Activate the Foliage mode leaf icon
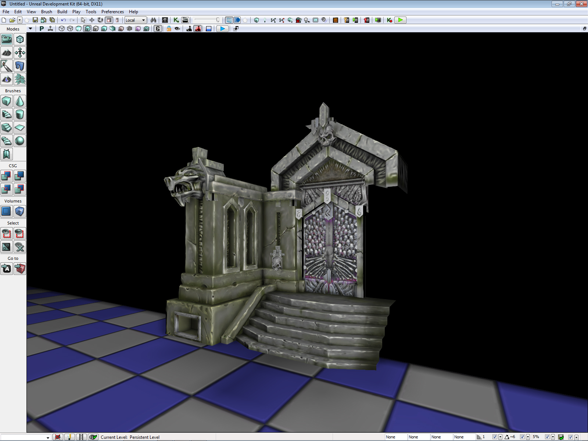Image resolution: width=588 pixels, height=441 pixels. 20,79
